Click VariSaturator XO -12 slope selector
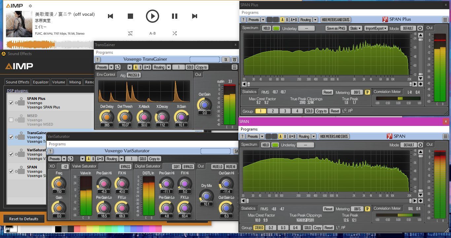This screenshot has height=238, width=451. point(65,166)
